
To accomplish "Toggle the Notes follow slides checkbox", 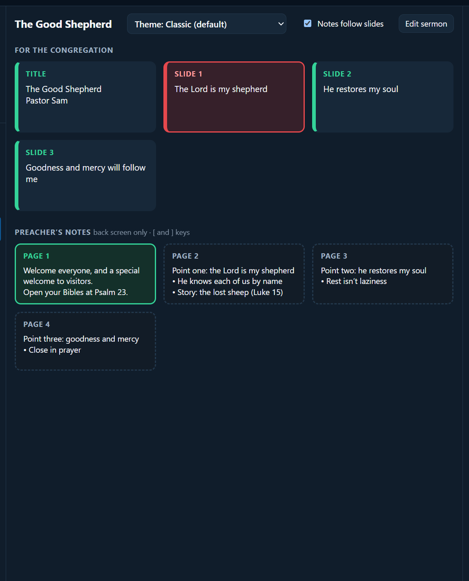I will pos(308,24).
